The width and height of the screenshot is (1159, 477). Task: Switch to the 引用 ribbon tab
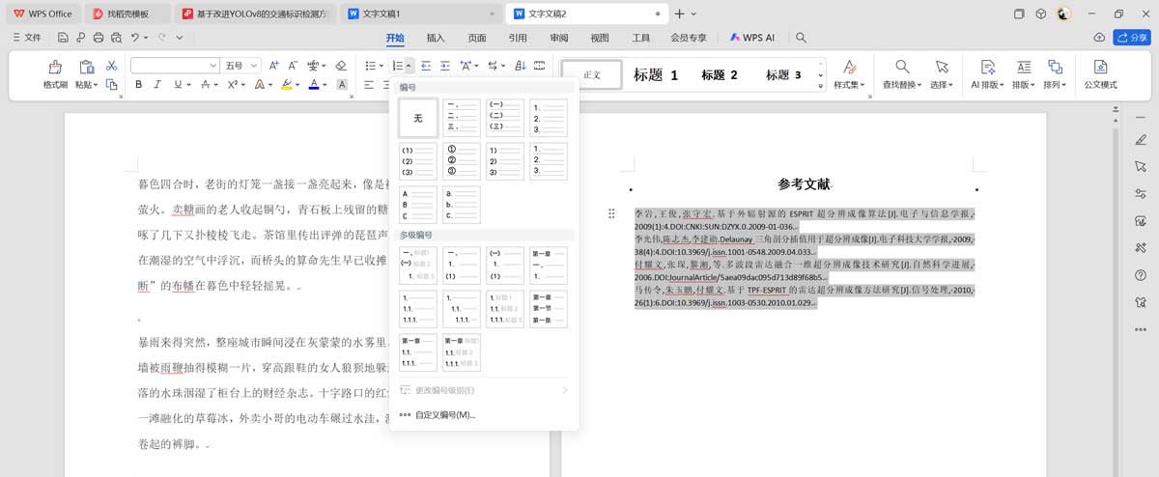tap(518, 38)
